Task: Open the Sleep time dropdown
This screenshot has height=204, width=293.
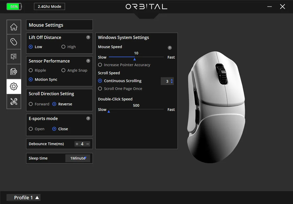Action: [x=77, y=158]
